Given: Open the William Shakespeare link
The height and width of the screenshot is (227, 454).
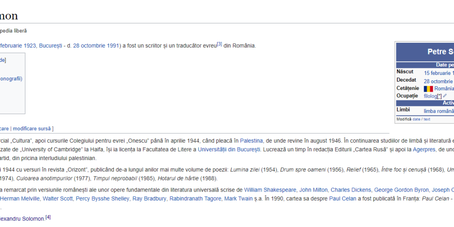Looking at the screenshot, I should [x=270, y=190].
